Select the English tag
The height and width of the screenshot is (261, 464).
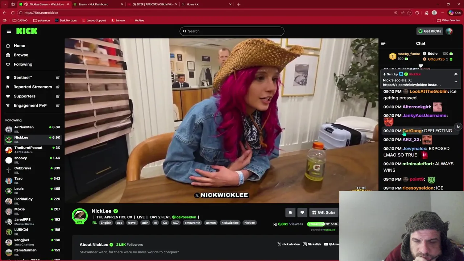coord(106,223)
